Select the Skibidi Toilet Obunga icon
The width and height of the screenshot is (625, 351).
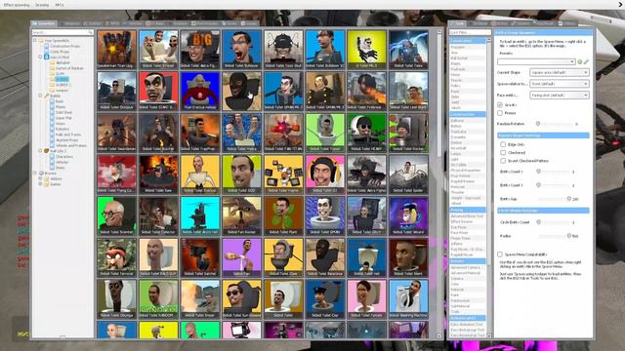[x=117, y=298]
